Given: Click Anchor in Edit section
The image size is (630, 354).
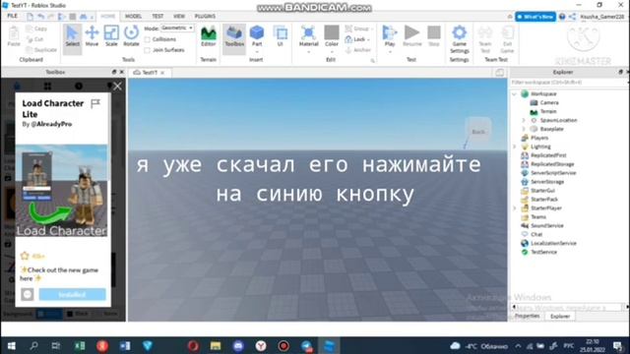Looking at the screenshot, I should pos(358,50).
